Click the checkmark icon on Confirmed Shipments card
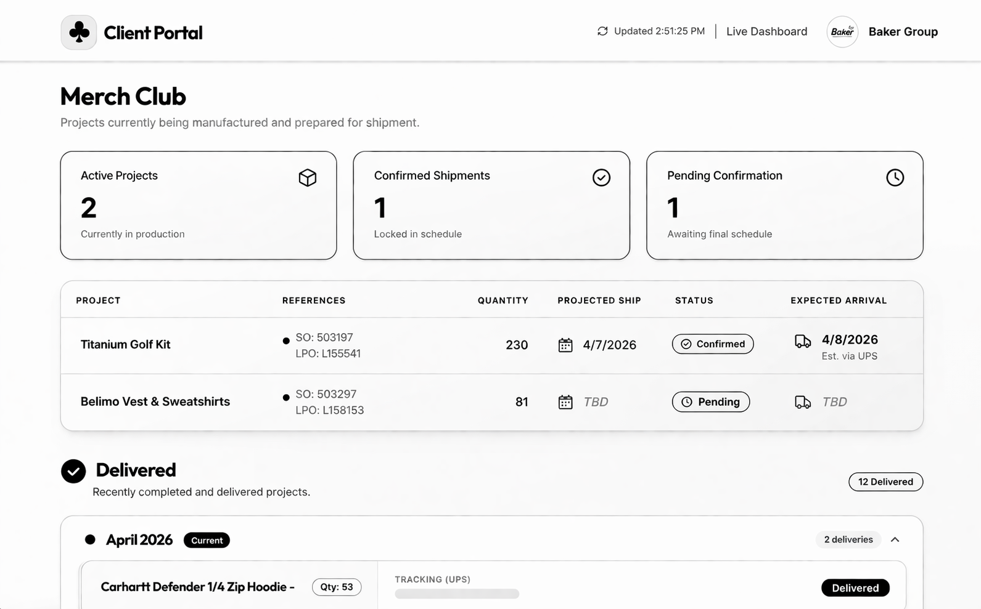The height and width of the screenshot is (609, 981). pos(601,177)
